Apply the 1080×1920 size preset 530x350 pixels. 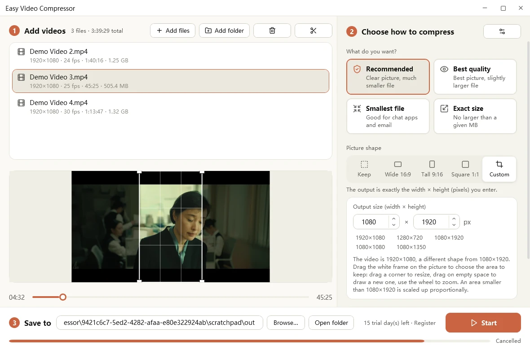point(449,238)
